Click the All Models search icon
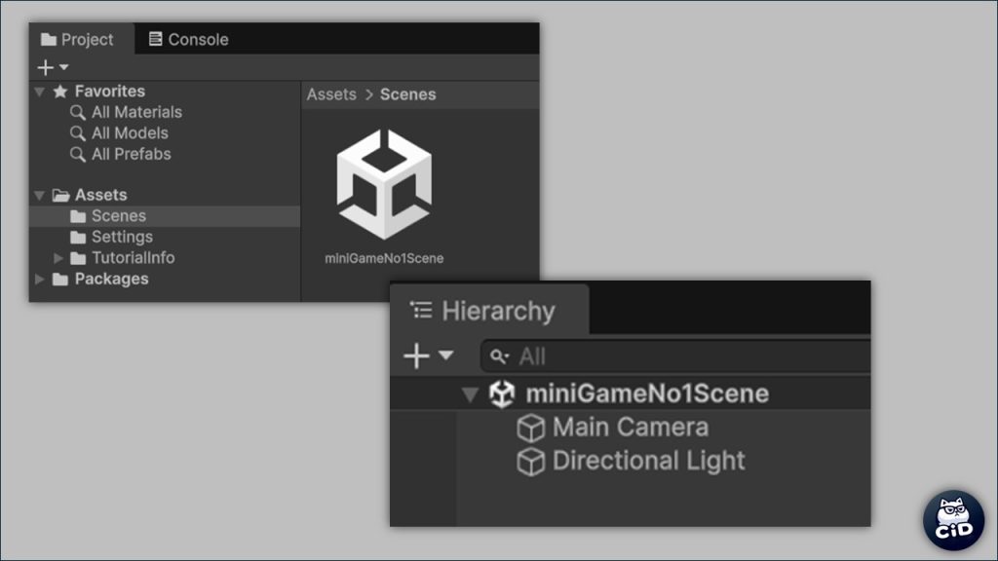The height and width of the screenshot is (561, 998). (x=78, y=133)
